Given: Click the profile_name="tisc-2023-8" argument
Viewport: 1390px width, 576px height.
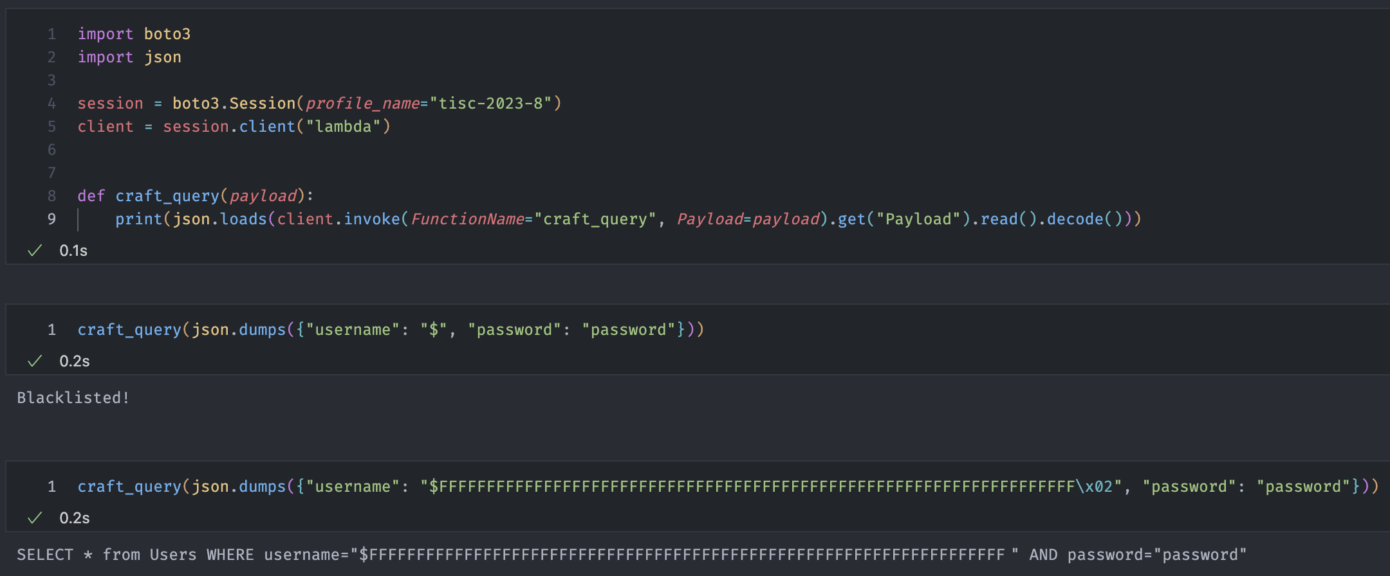Looking at the screenshot, I should coord(429,104).
